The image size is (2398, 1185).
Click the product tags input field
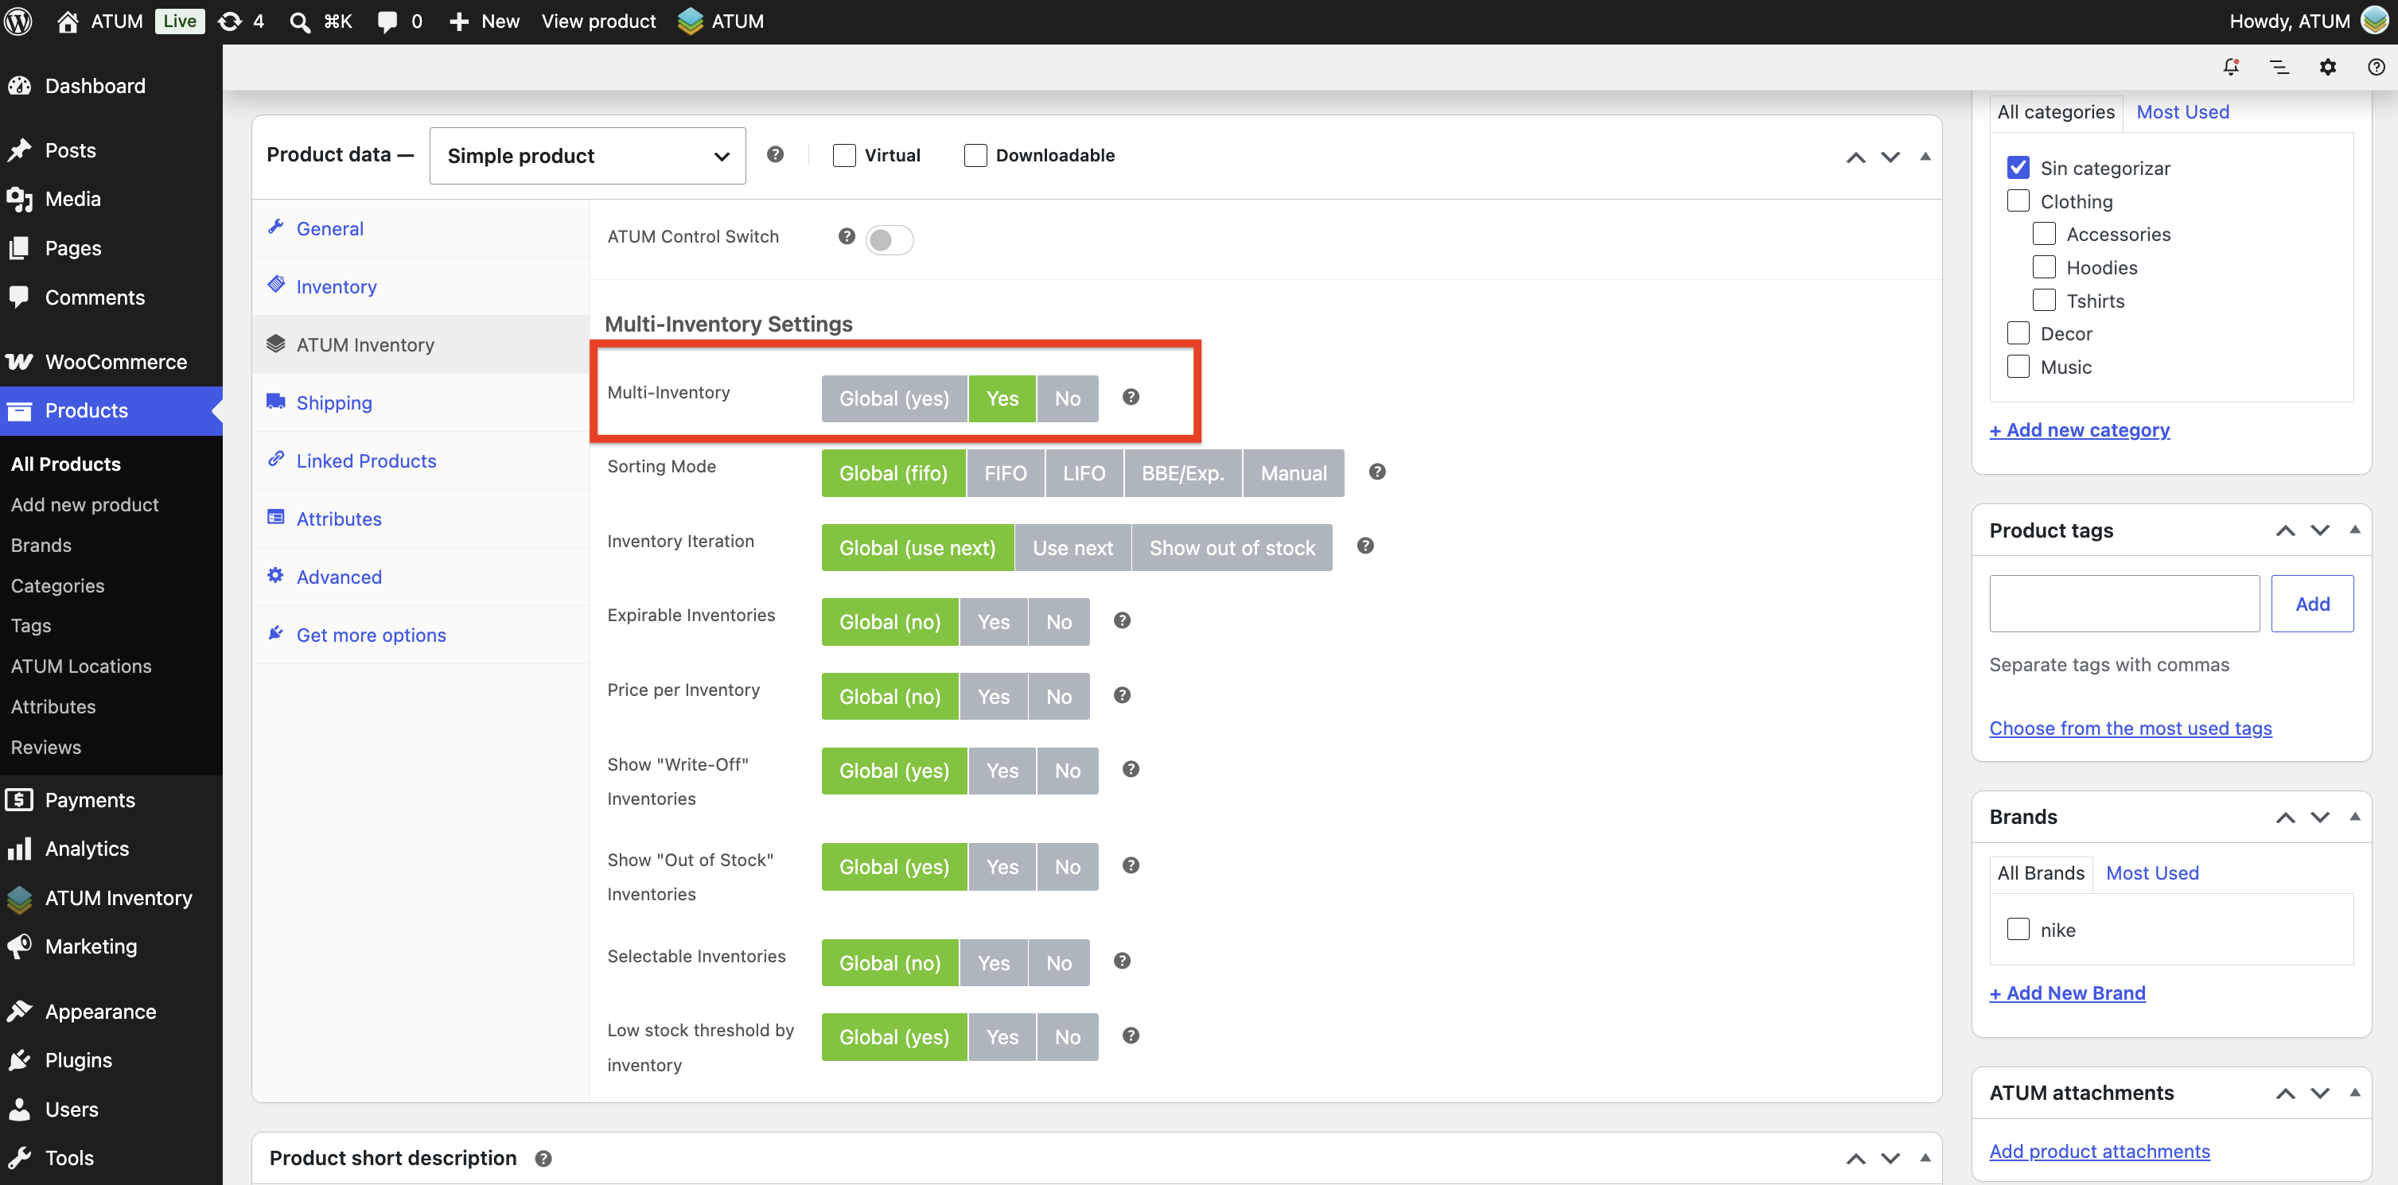tap(2124, 604)
